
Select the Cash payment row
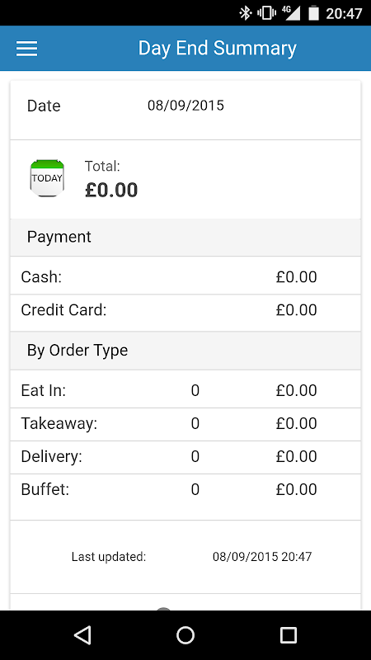point(185,277)
